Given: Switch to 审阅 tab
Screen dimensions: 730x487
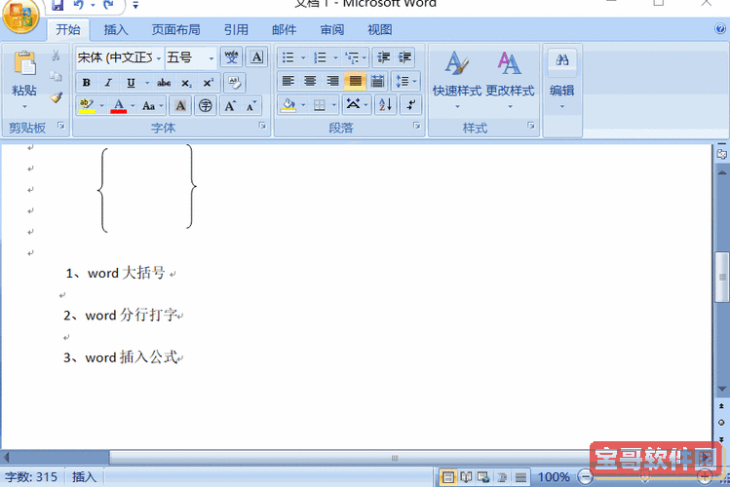Looking at the screenshot, I should point(332,30).
